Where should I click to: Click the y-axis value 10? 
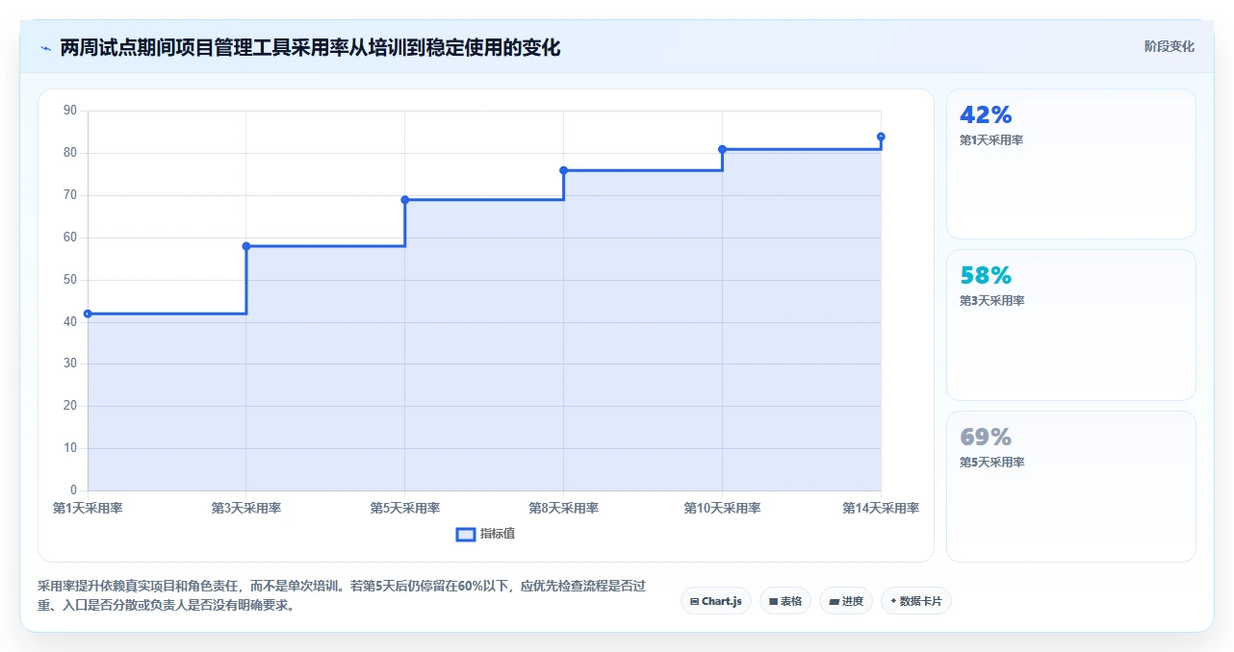point(70,448)
